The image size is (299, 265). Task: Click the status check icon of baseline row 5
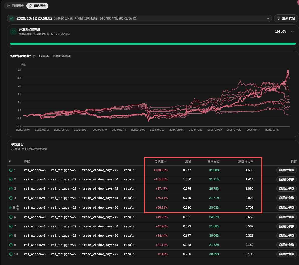(x=10, y=208)
